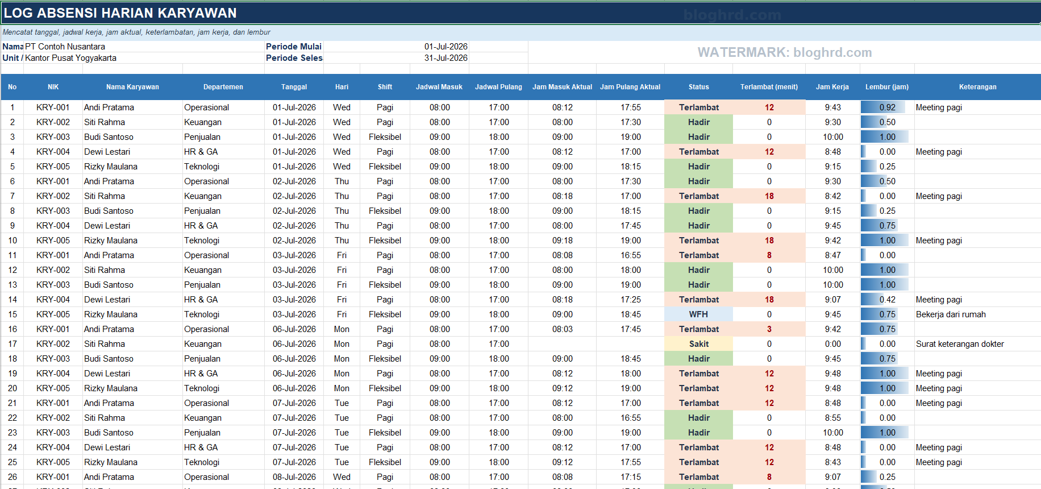Click NIK 'KRY-001' in row 1
This screenshot has height=489, width=1041.
pyautogui.click(x=53, y=107)
